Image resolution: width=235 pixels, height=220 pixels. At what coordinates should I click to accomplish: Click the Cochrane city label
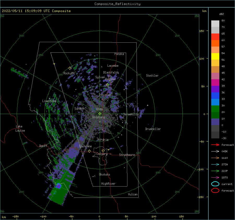[85, 146]
